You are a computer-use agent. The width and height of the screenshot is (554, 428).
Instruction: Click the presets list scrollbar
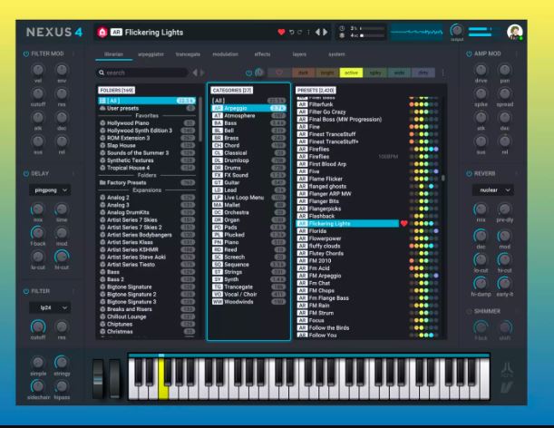click(x=442, y=178)
